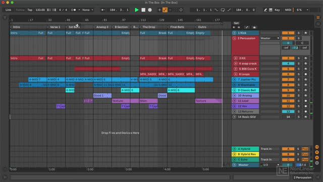
Task: Jump to the Analog 3 locator
Action: pos(102,27)
